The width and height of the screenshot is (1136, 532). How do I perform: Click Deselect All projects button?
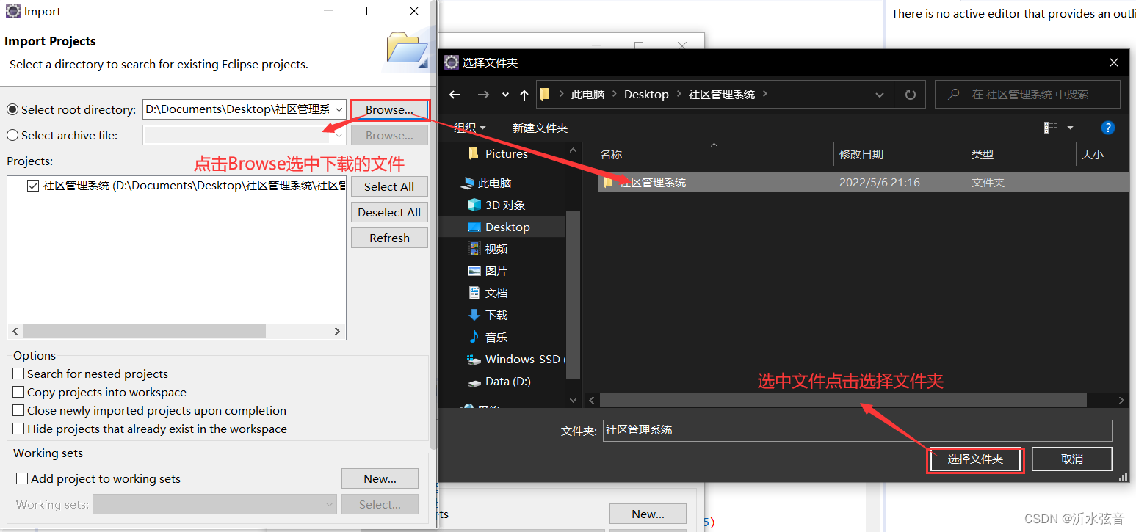point(389,212)
